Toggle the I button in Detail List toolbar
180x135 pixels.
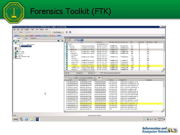[x=80, y=40]
